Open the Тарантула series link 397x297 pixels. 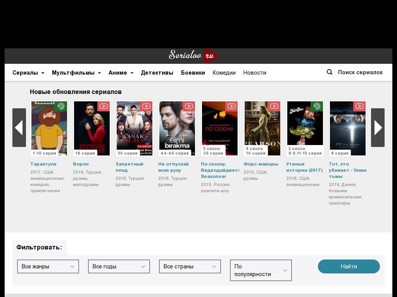43,164
